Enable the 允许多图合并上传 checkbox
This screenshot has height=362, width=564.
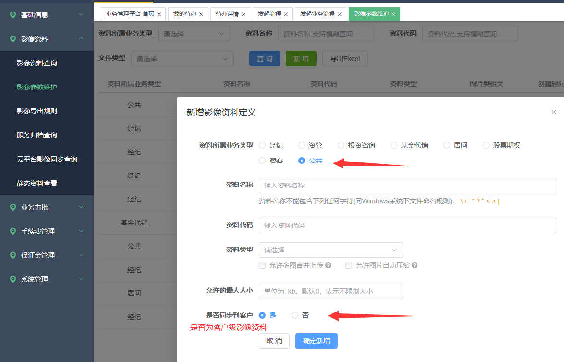coord(262,265)
